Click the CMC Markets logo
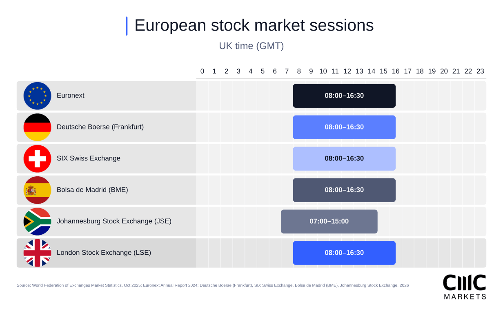This screenshot has height=316, width=503. tap(465, 287)
